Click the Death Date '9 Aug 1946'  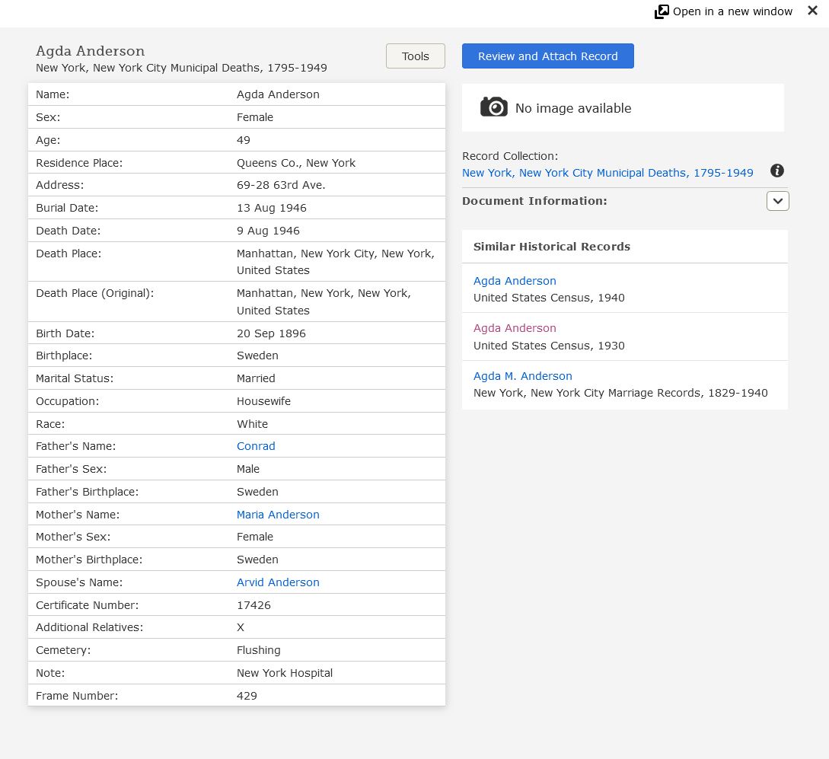[x=268, y=231]
